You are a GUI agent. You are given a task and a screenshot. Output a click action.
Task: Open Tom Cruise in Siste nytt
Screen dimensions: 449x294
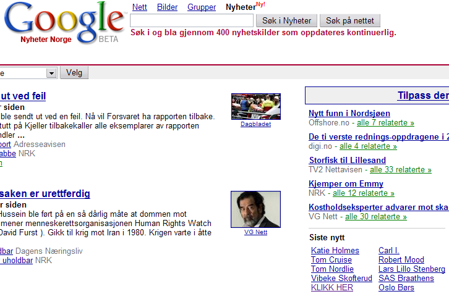coord(331,259)
